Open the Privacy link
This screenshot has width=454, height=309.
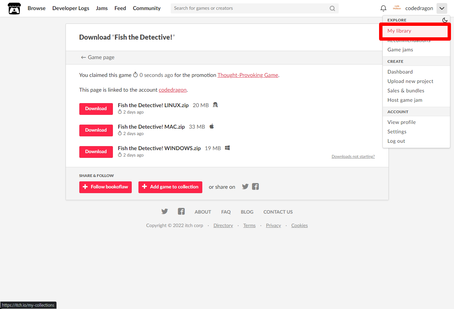coord(273,226)
